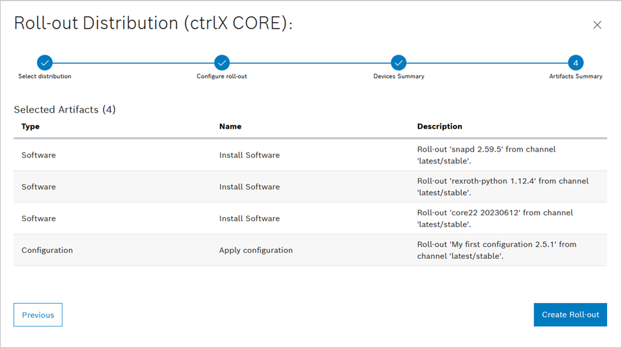This screenshot has width=622, height=348.
Task: Sort by the Type column header
Action: 31,126
